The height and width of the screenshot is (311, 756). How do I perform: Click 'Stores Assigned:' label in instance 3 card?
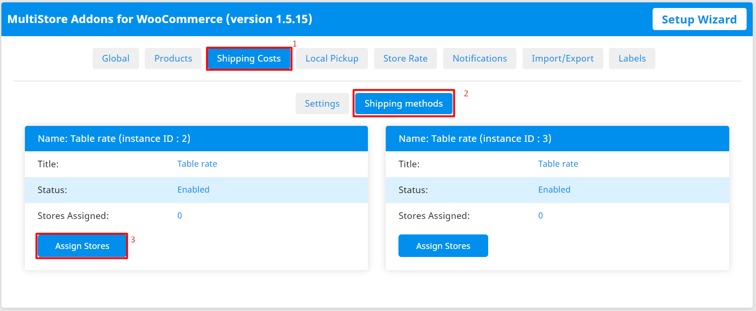click(434, 216)
